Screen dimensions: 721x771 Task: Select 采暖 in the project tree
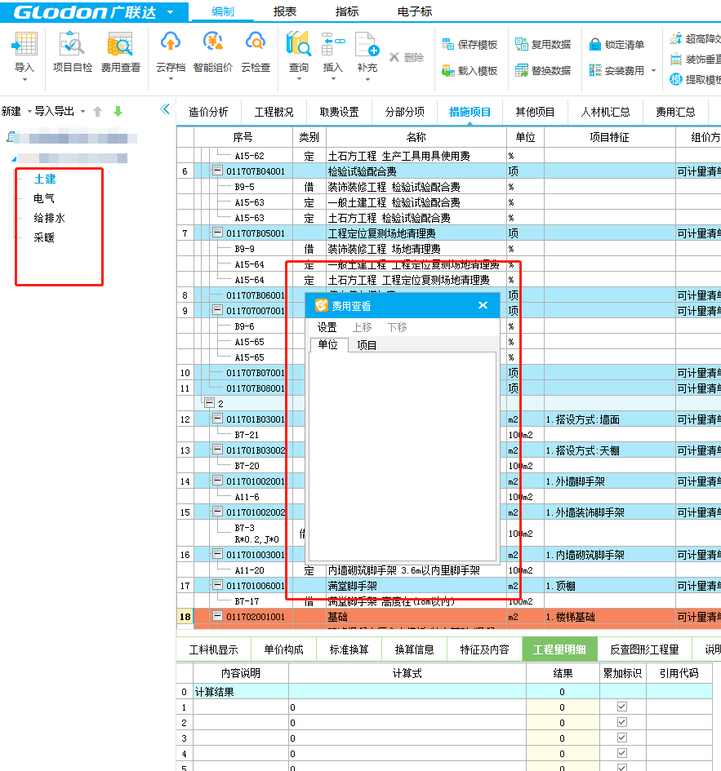(x=44, y=238)
